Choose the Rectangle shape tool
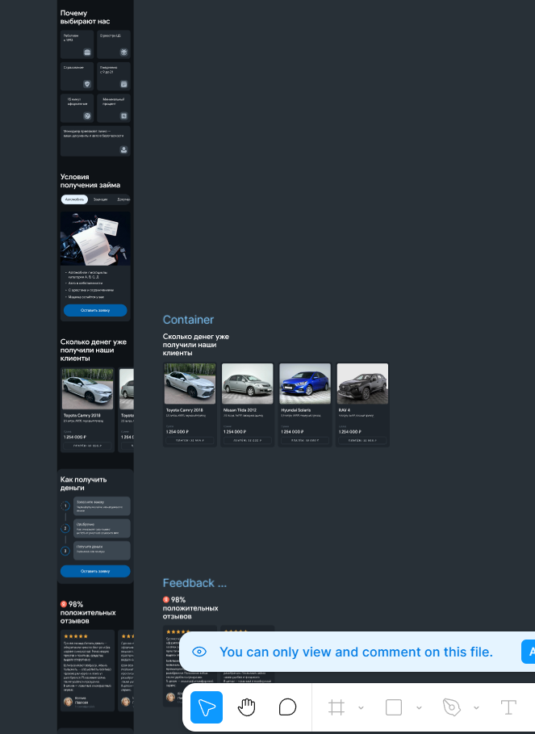The width and height of the screenshot is (535, 734). pos(394,707)
